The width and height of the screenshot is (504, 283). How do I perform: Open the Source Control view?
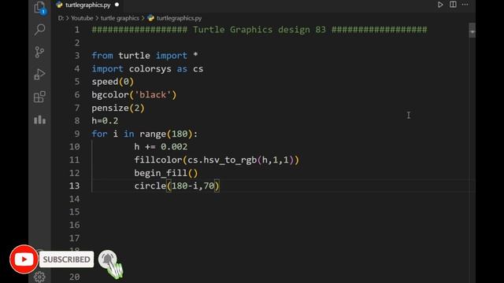point(39,52)
